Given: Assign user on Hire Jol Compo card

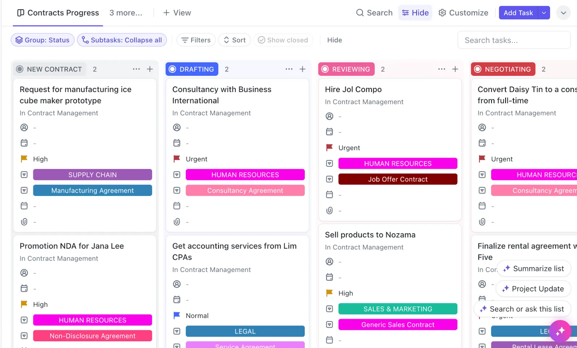Looking at the screenshot, I should tap(330, 116).
